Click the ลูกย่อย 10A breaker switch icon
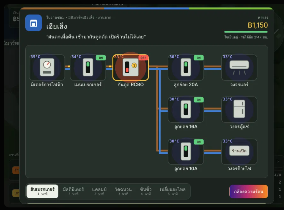This screenshot has width=284, height=210. (x=186, y=151)
